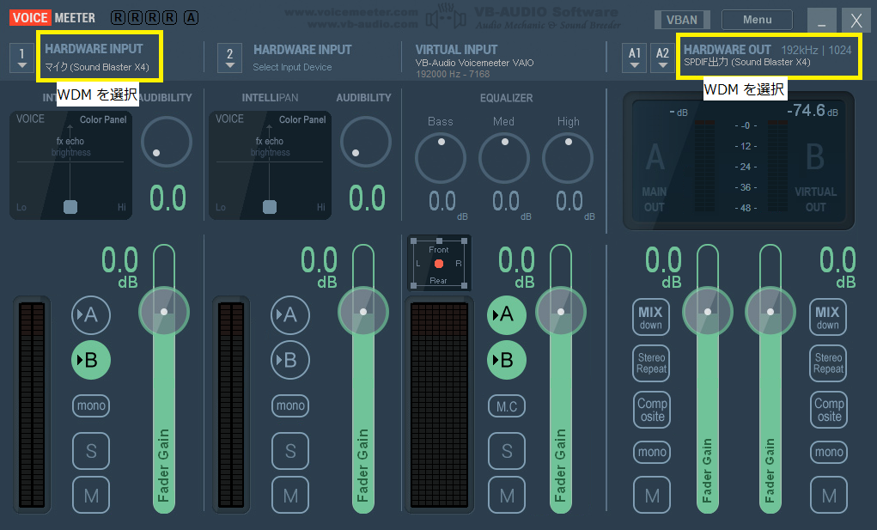Toggle mono on Hardware Input 2
The image size is (877, 530).
click(x=289, y=405)
